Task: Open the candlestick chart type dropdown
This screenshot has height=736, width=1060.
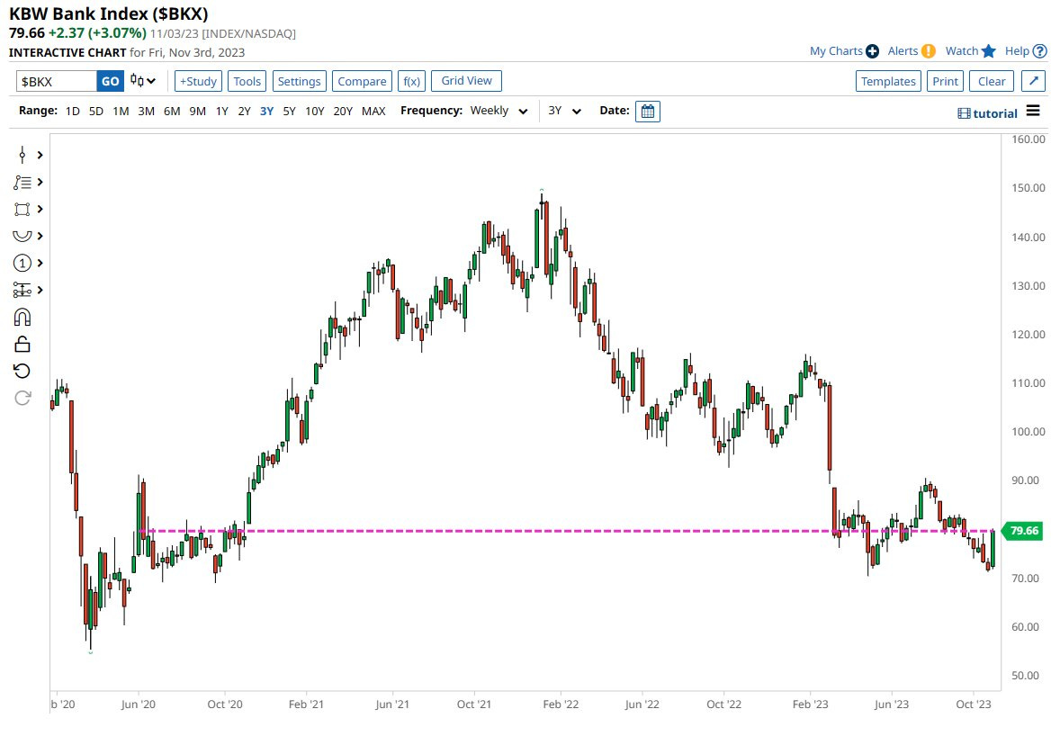Action: pyautogui.click(x=143, y=81)
